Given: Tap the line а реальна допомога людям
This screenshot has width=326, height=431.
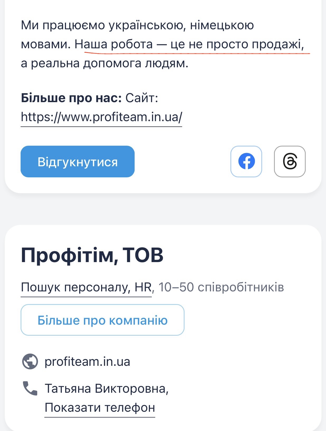Looking at the screenshot, I should [105, 63].
